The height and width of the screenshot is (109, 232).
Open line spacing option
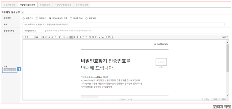coord(96,37)
